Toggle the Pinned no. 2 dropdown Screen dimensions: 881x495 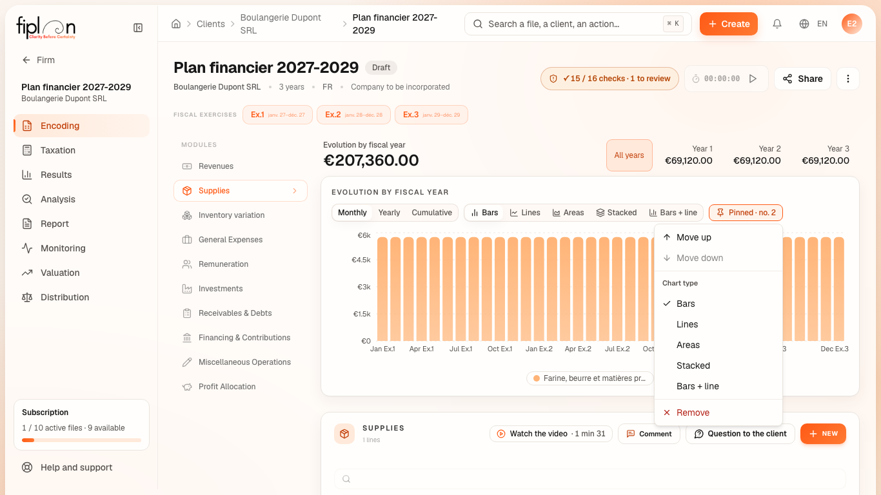click(746, 213)
